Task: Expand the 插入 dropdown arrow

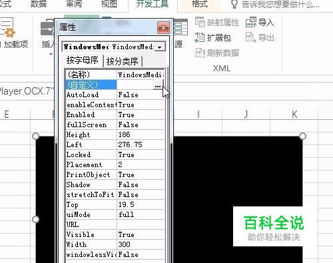Action: tap(51, 54)
